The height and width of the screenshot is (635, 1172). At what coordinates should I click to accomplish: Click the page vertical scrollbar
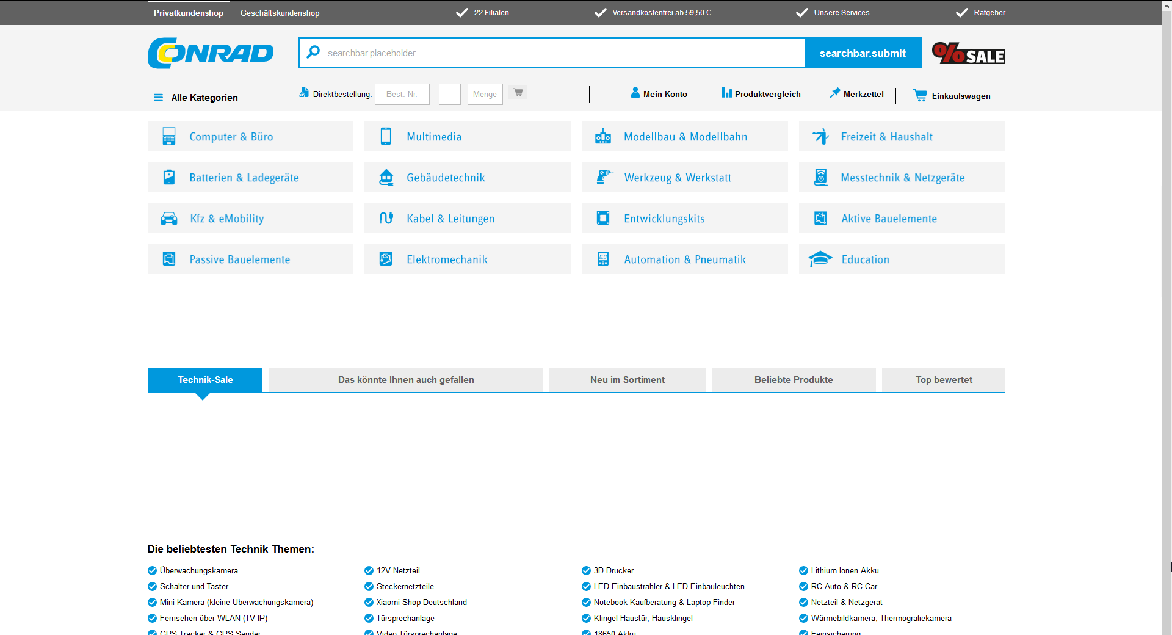1167,317
